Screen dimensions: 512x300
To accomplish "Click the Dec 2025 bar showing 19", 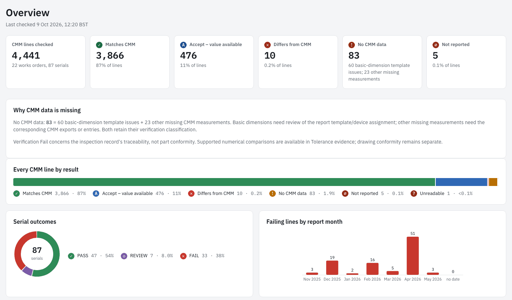I will [x=332, y=268].
